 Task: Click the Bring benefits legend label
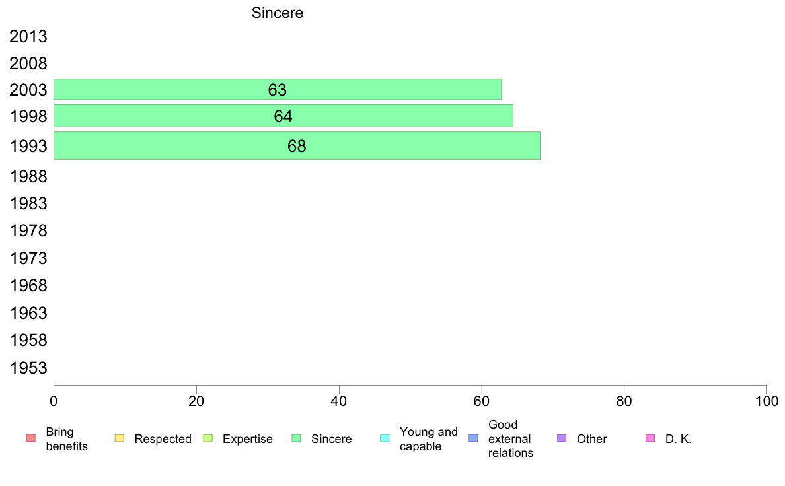click(67, 439)
